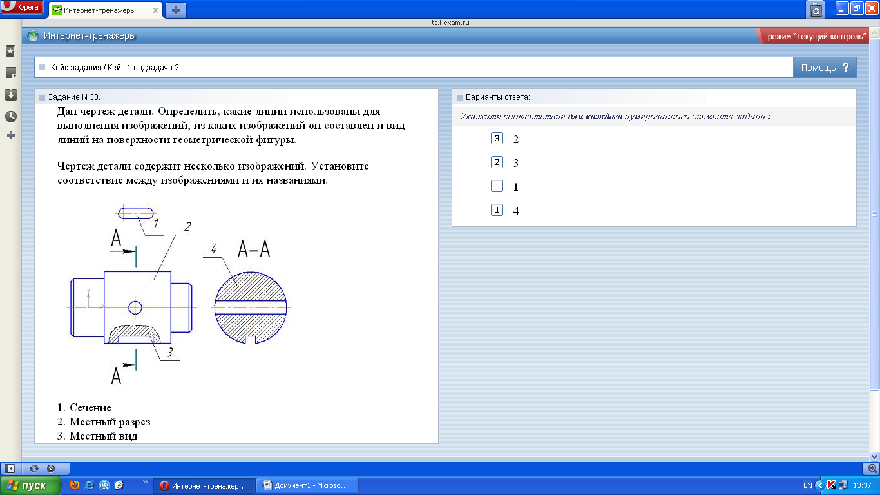Click the Opera Turbo speedometer icon
The height and width of the screenshot is (495, 880).
click(x=51, y=469)
